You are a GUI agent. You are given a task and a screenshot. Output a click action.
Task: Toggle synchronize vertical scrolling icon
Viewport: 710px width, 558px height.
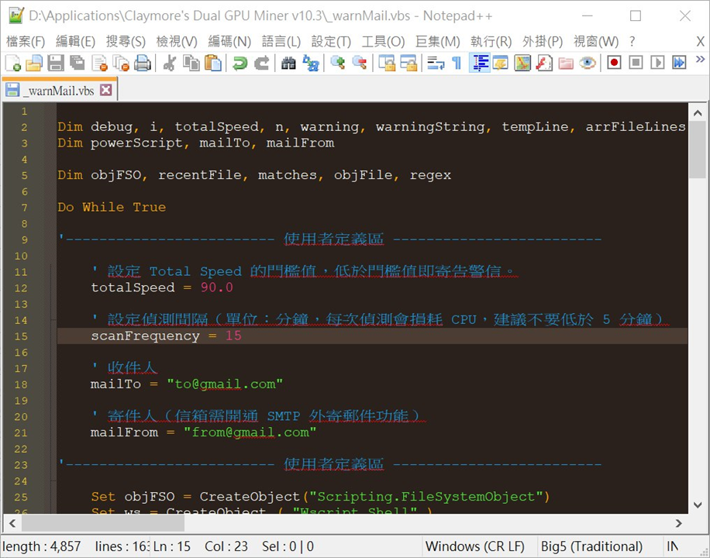pyautogui.click(x=387, y=63)
